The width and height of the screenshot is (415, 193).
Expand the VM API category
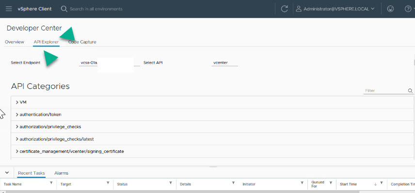coord(17,102)
